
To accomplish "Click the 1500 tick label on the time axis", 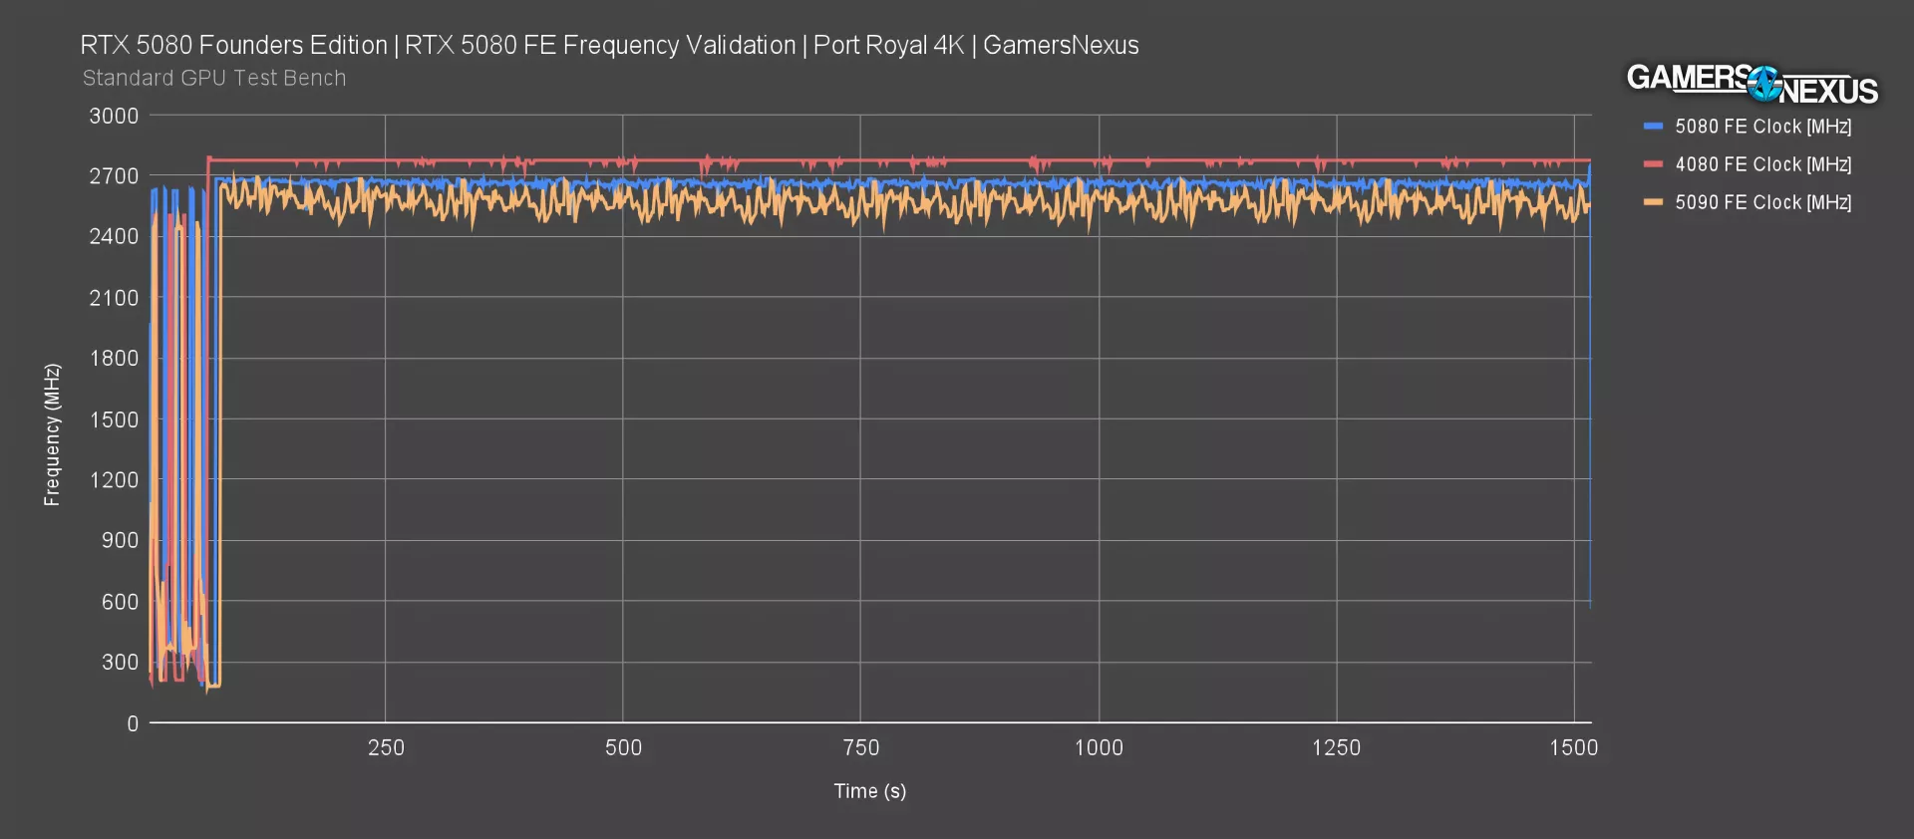I will coord(1573,748).
